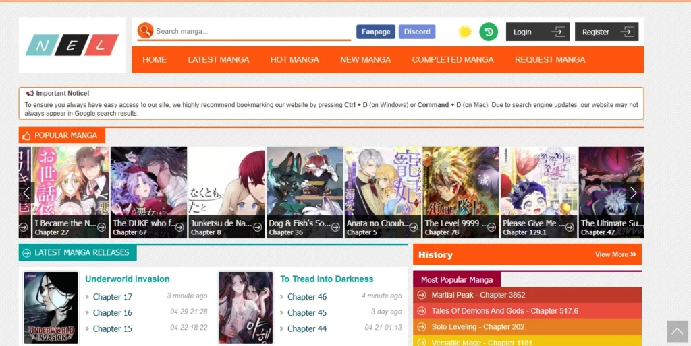Open Solo Leveling - Chapter 202

coord(478,327)
